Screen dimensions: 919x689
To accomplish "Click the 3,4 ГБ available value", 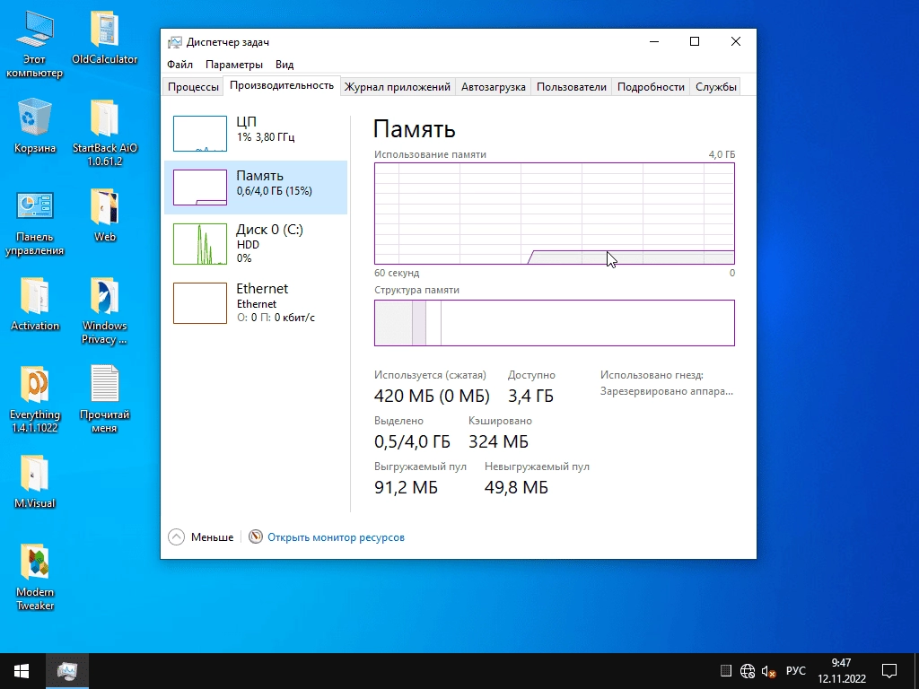I will pyautogui.click(x=530, y=396).
